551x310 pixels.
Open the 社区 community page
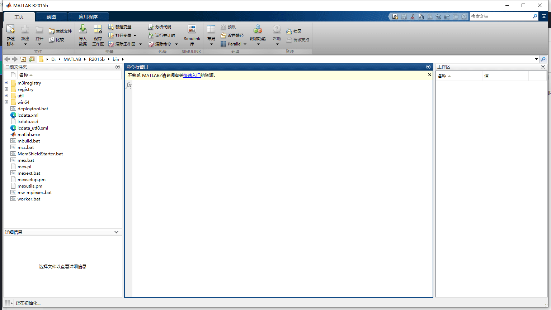[x=294, y=31]
